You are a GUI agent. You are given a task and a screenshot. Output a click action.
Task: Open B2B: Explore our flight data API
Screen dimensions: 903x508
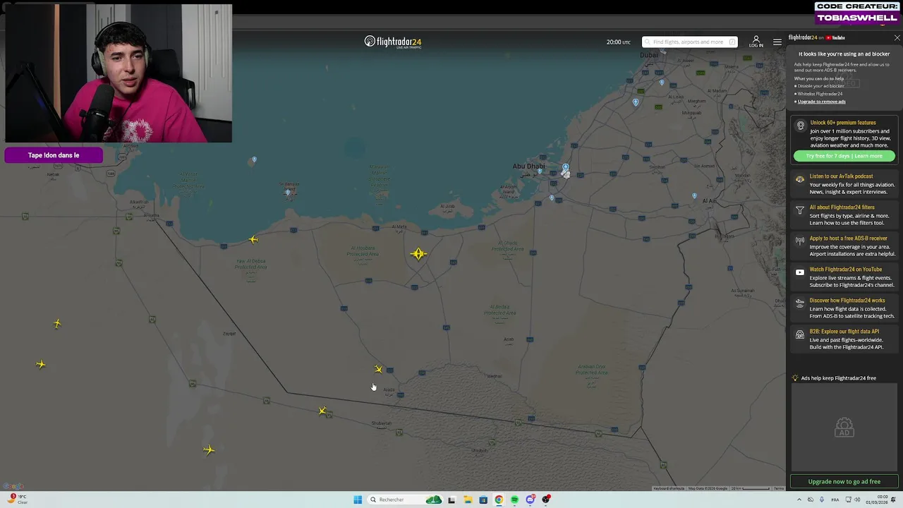click(x=844, y=332)
